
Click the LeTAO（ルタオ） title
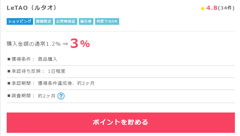[x=32, y=8]
